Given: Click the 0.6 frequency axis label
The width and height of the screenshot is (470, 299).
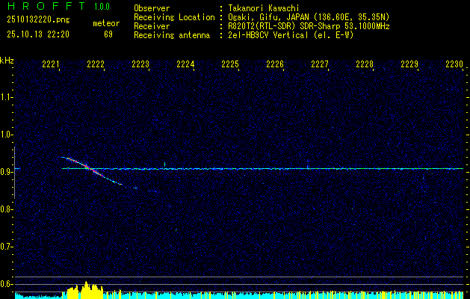Looking at the screenshot, I should click(7, 283).
